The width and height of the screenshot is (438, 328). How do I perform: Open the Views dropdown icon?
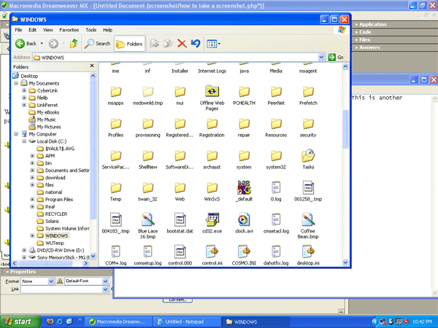tap(213, 44)
